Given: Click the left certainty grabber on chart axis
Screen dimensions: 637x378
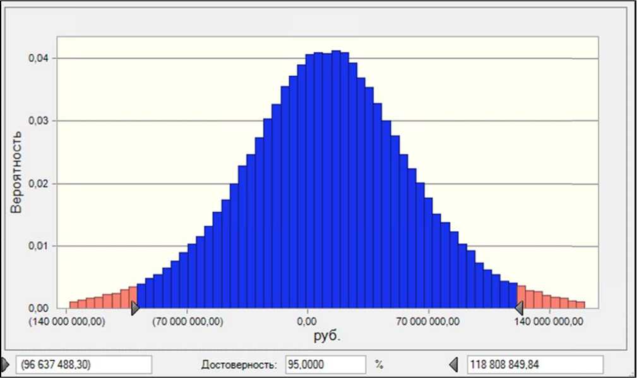Looking at the screenshot, I should pyautogui.click(x=135, y=308).
